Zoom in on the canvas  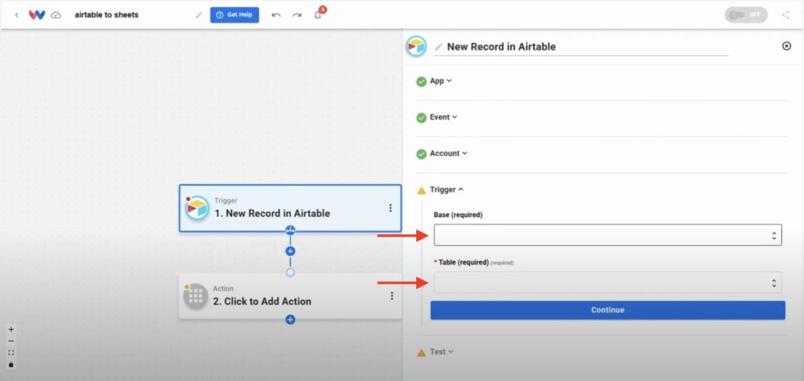click(x=11, y=330)
